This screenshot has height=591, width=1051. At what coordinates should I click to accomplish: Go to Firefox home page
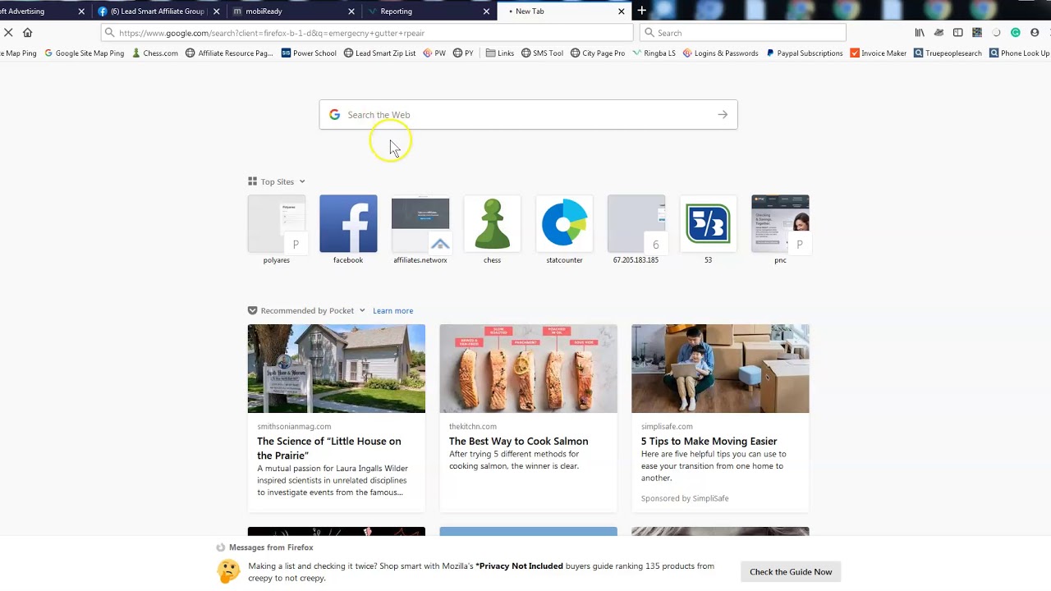pos(27,33)
